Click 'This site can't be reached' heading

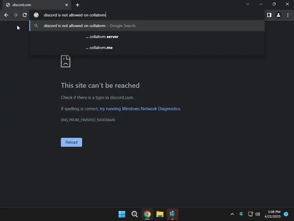pyautogui.click(x=100, y=85)
